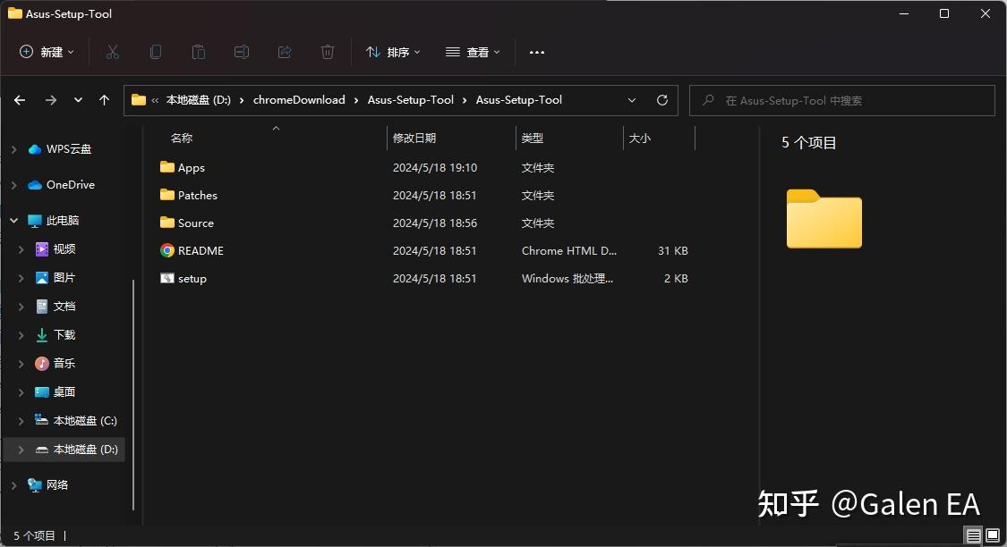Screen dimensions: 1007x547
Task: Click first Asus-Setup-Tool breadcrumb segment
Action: [411, 100]
